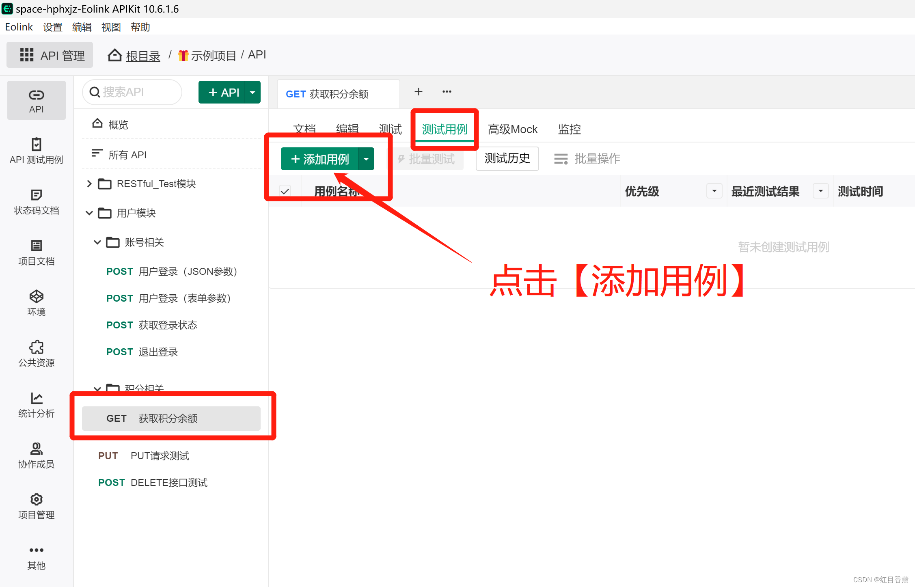The image size is (915, 587).
Task: Select POST 用户登录（表单参数）
Action: click(x=169, y=298)
